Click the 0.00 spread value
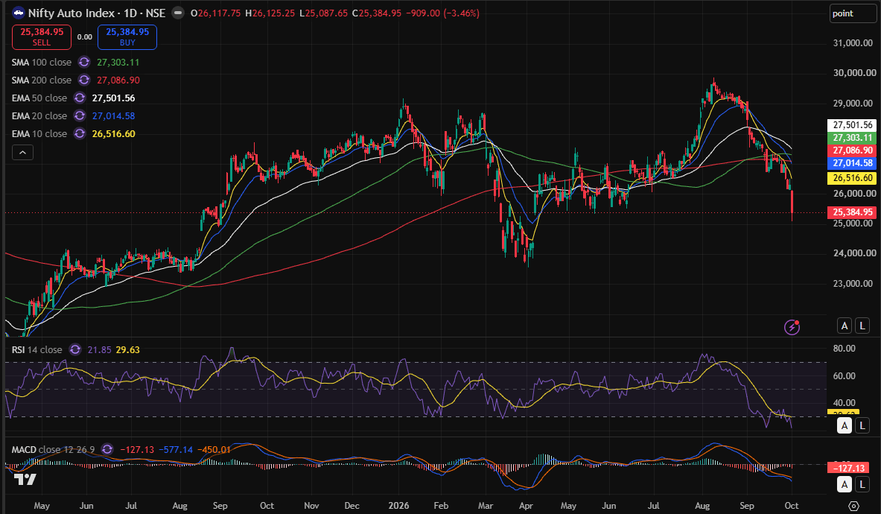Image resolution: width=881 pixels, height=514 pixels. coord(85,37)
